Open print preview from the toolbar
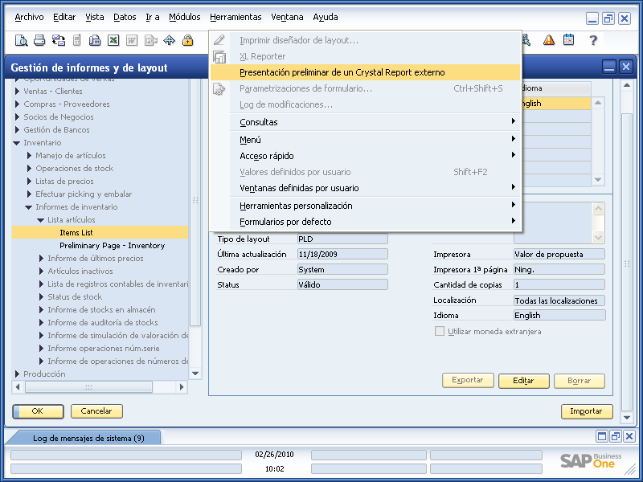Image resolution: width=643 pixels, height=482 pixels. pyautogui.click(x=22, y=39)
